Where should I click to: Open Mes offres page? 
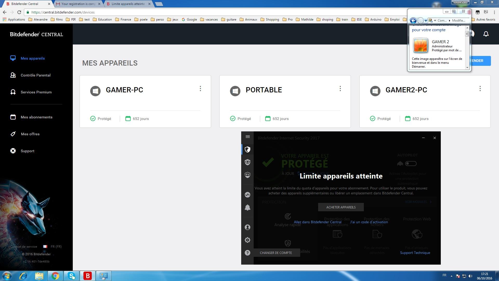25,134
